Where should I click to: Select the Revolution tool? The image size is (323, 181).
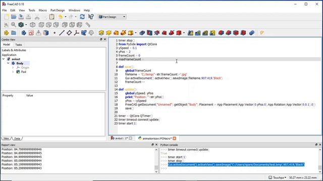click(x=109, y=33)
